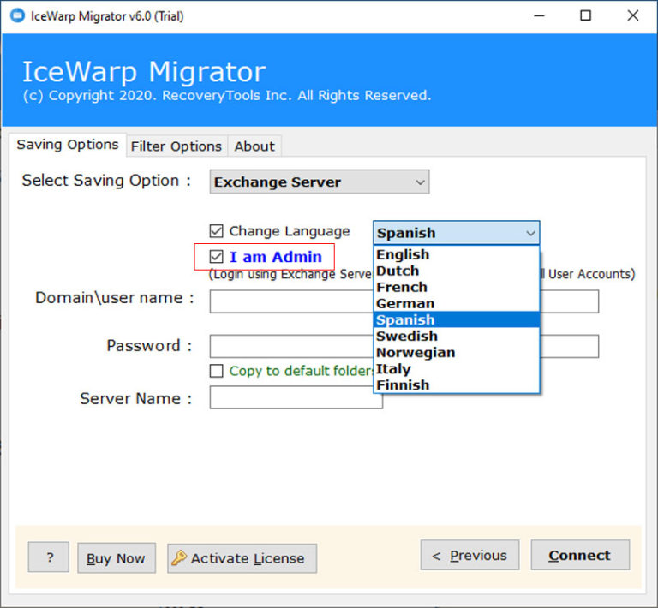
Task: Choose English from the language list
Action: click(456, 254)
